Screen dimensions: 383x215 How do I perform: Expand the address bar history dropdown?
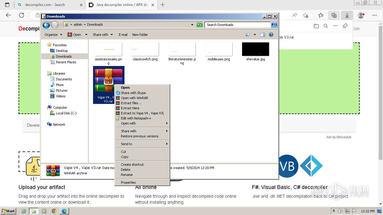click(192, 25)
